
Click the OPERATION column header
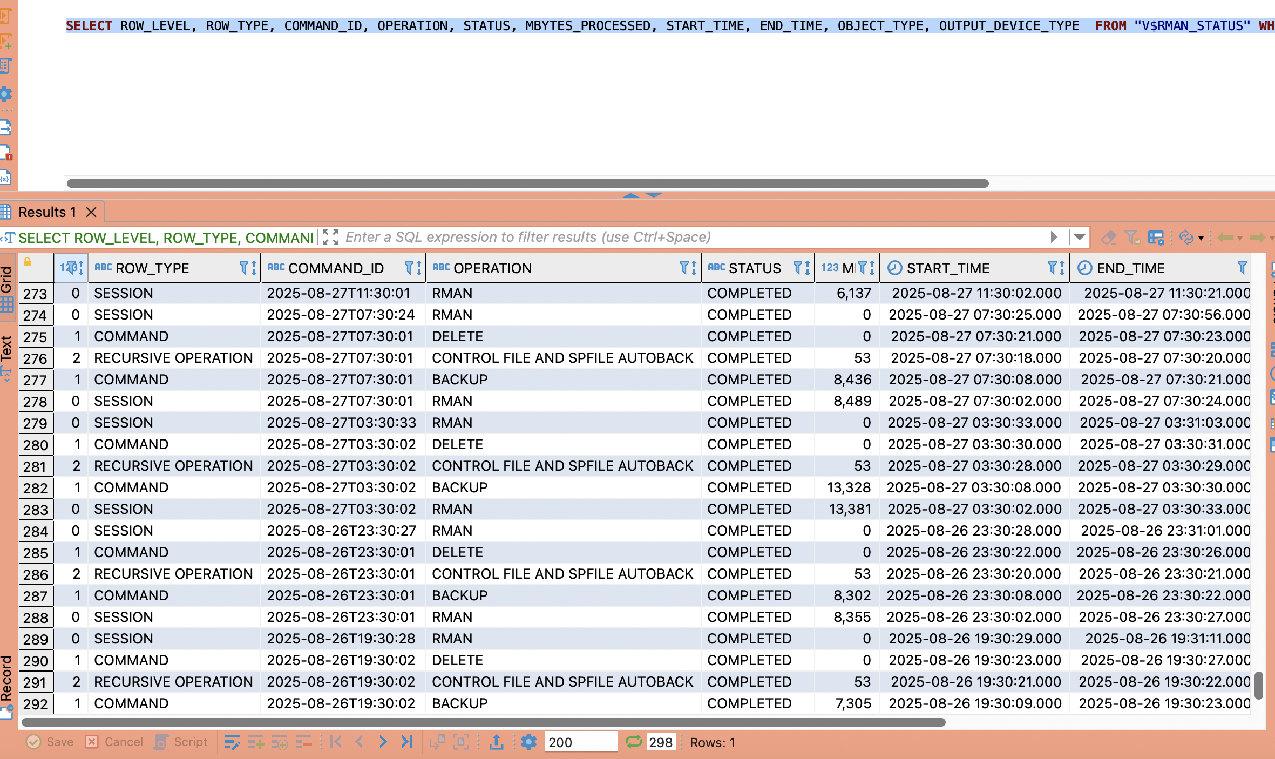coord(492,268)
